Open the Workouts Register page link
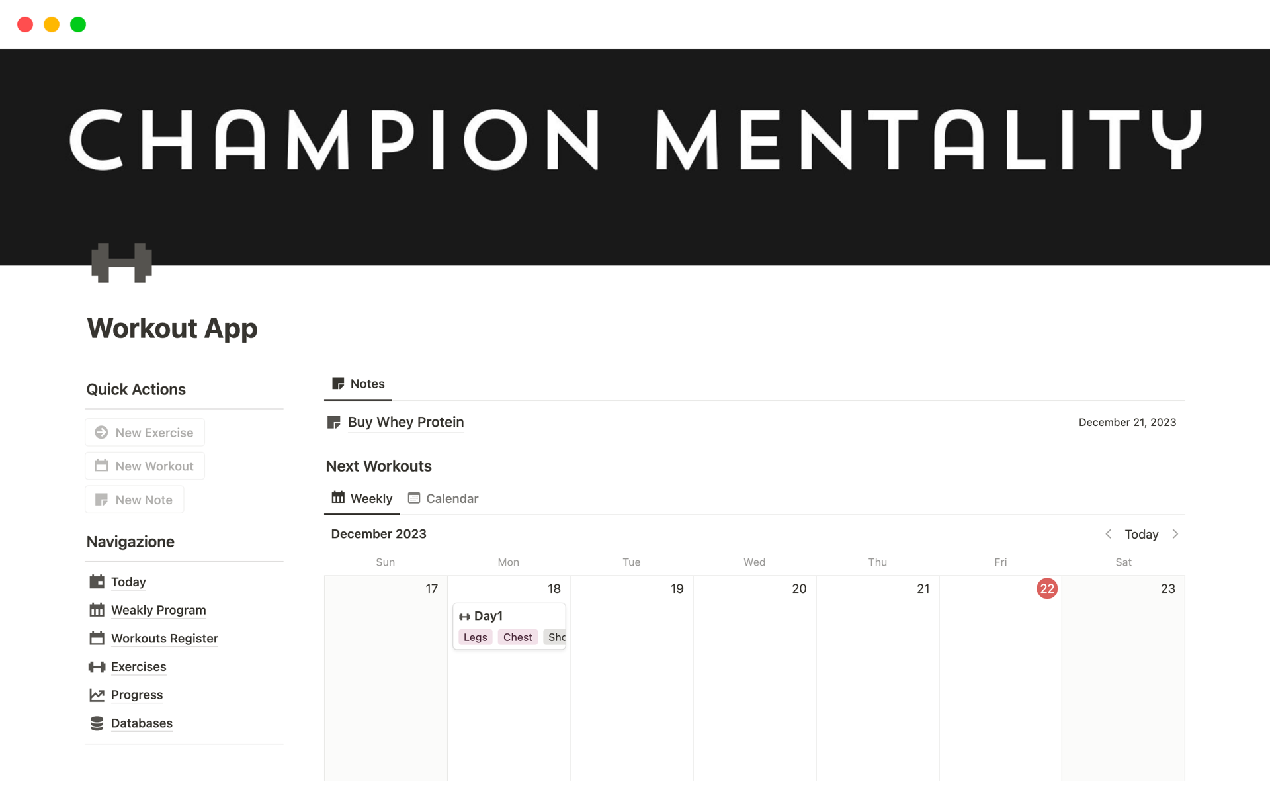 [x=164, y=639]
